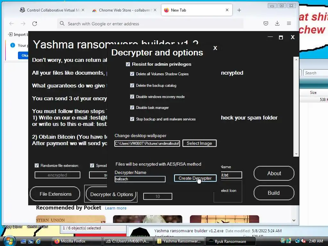
Task: Click the Firefox address search bar
Action: coord(150,24)
